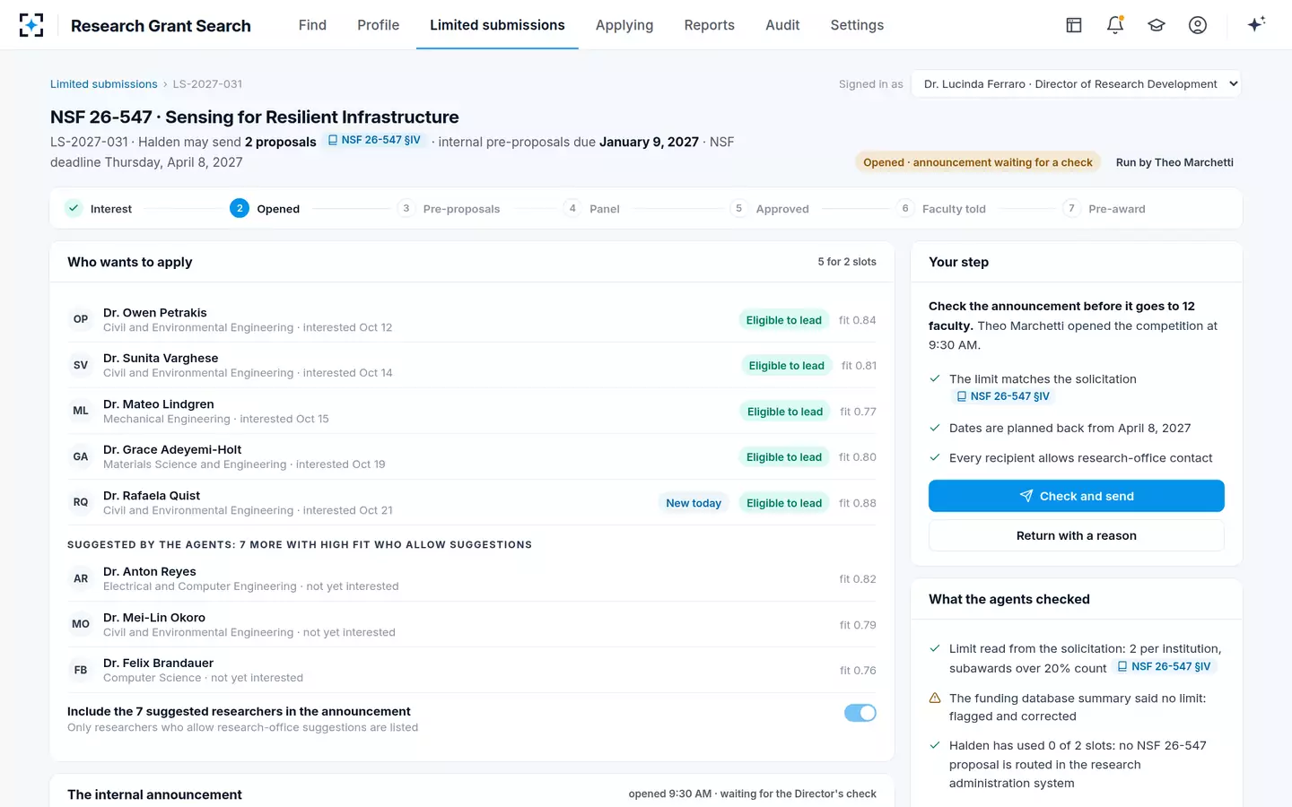Open the layout panel icon in header

1074,25
